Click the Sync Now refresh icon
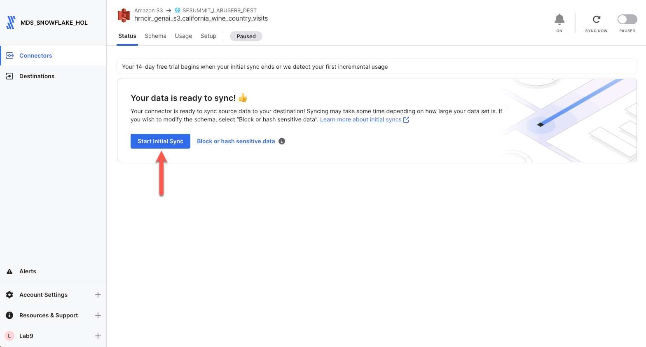The image size is (646, 347). [x=596, y=19]
